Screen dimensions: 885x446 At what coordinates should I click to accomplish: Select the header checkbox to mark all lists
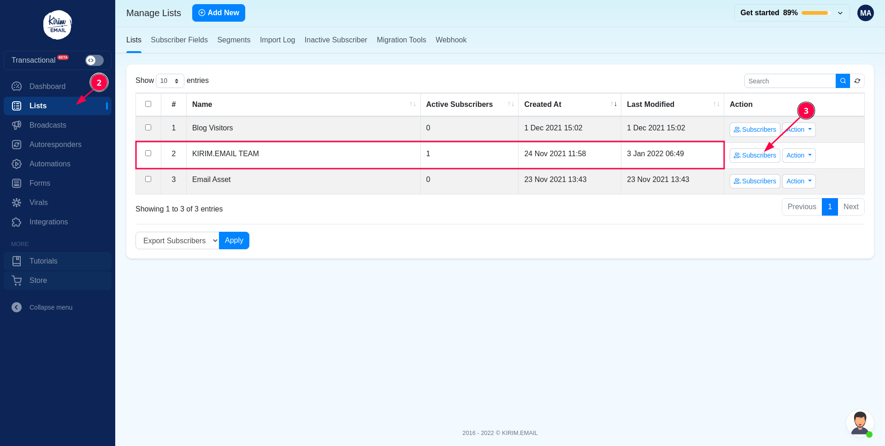[x=148, y=104]
